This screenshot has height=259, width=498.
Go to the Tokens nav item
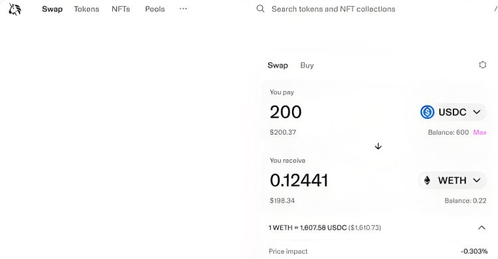(x=86, y=9)
